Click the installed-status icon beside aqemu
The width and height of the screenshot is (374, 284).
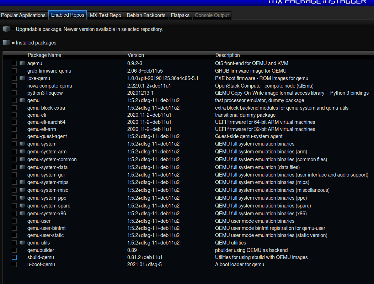(x=22, y=63)
